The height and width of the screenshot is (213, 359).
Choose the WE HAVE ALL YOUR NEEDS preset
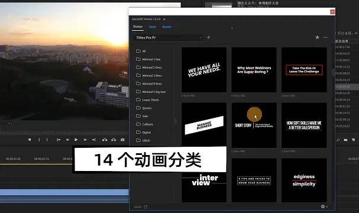coord(204,70)
